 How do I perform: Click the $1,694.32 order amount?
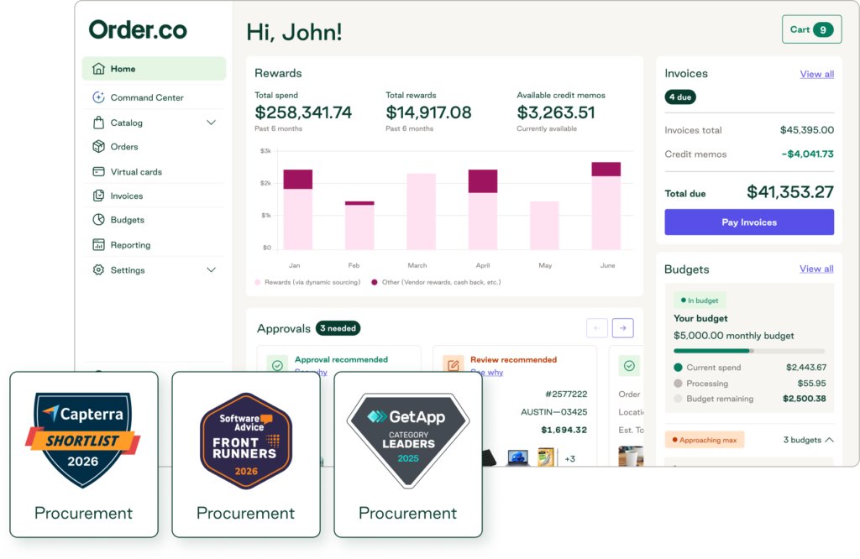click(x=564, y=430)
